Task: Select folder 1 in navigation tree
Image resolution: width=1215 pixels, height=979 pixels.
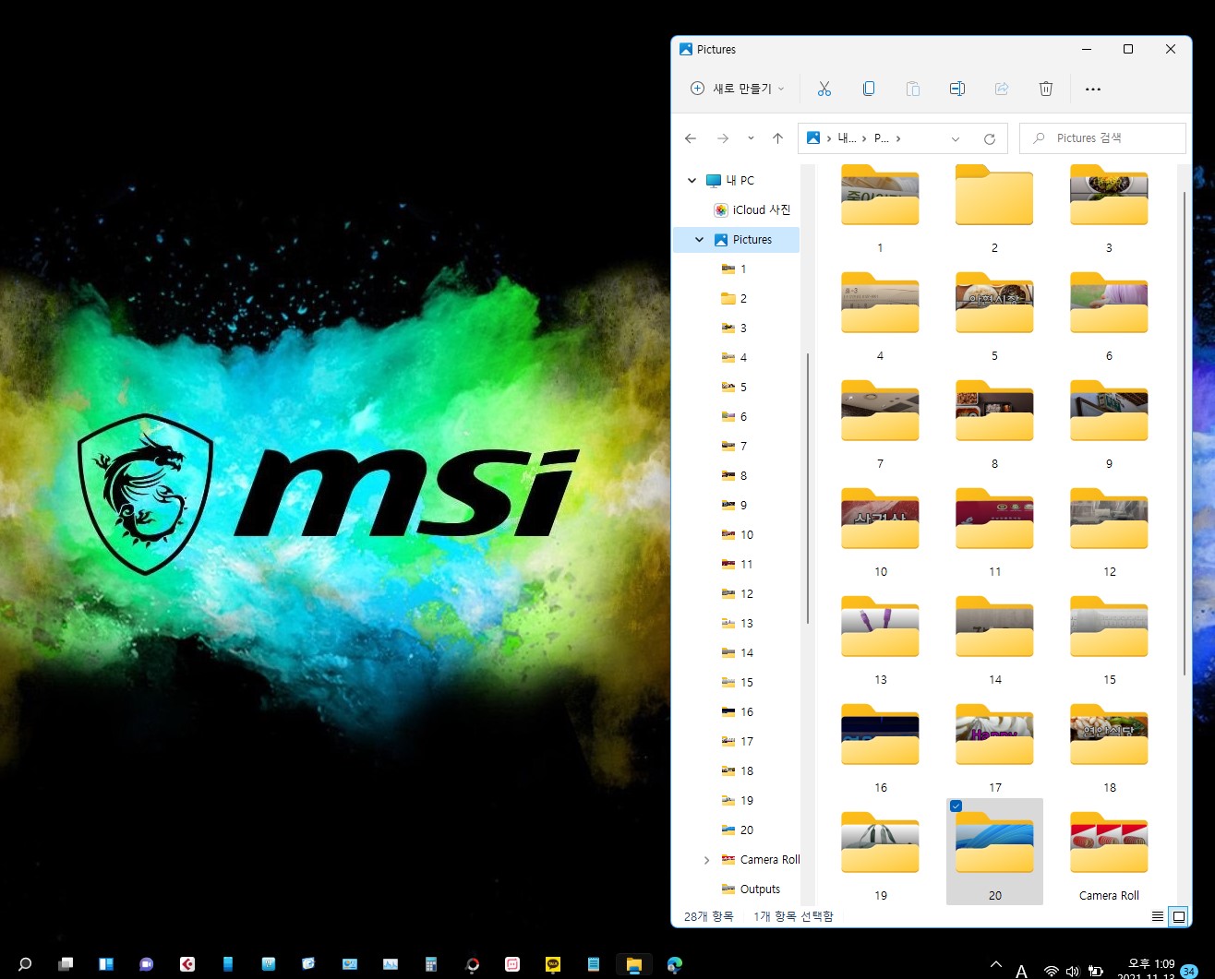Action: 734,269
